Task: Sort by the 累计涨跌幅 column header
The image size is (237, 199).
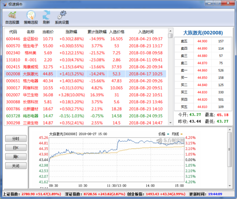Action: pyautogui.click(x=97, y=32)
